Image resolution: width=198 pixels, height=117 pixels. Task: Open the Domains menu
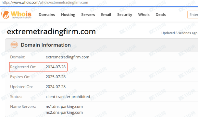(47, 15)
